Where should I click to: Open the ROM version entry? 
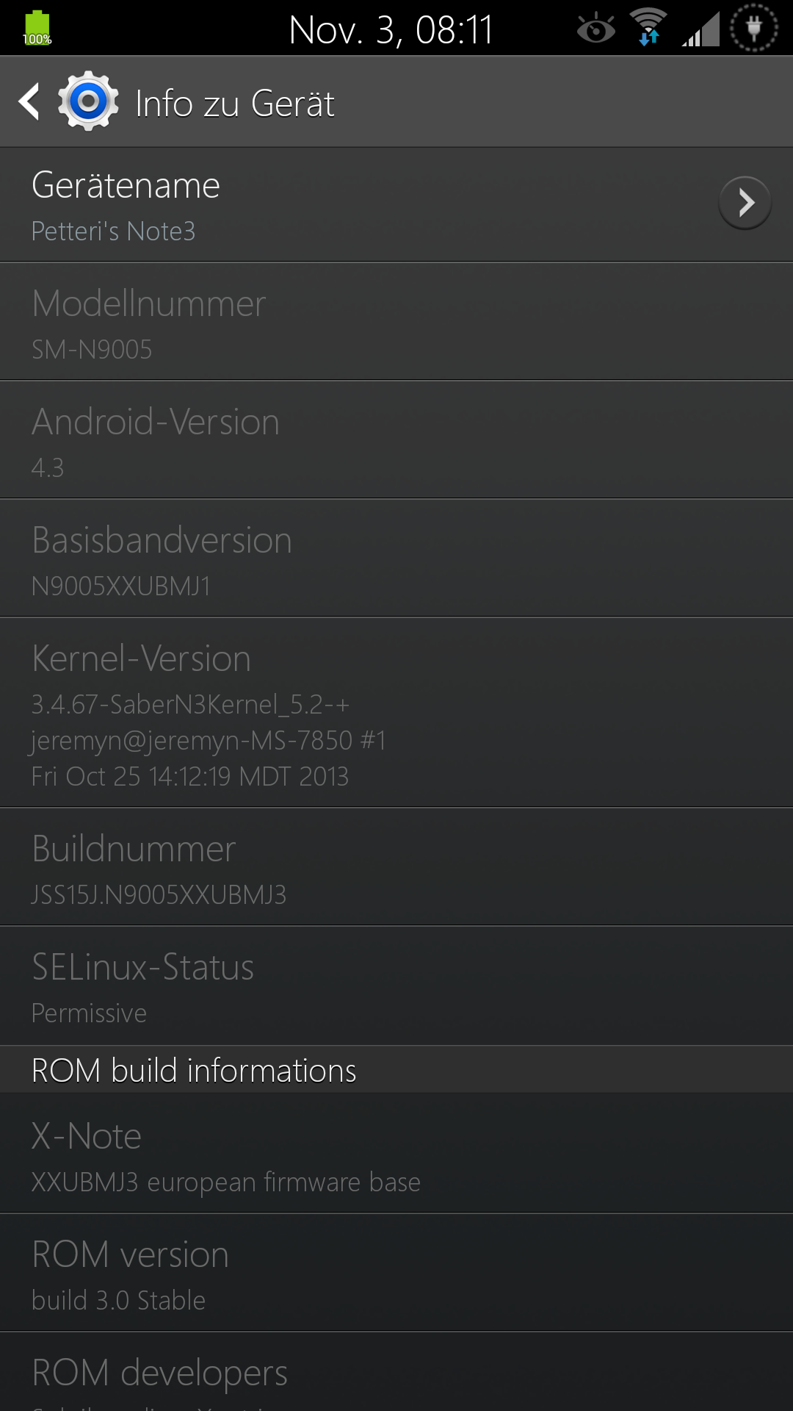point(396,1273)
